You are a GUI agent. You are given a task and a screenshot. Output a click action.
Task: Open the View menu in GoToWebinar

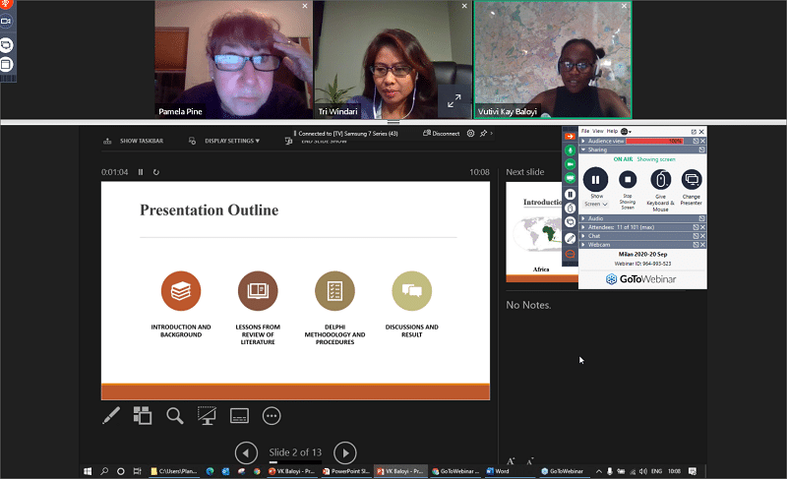coord(598,131)
